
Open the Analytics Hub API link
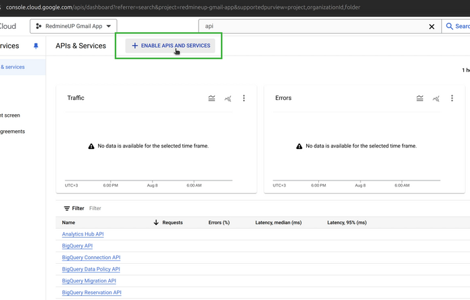point(83,234)
